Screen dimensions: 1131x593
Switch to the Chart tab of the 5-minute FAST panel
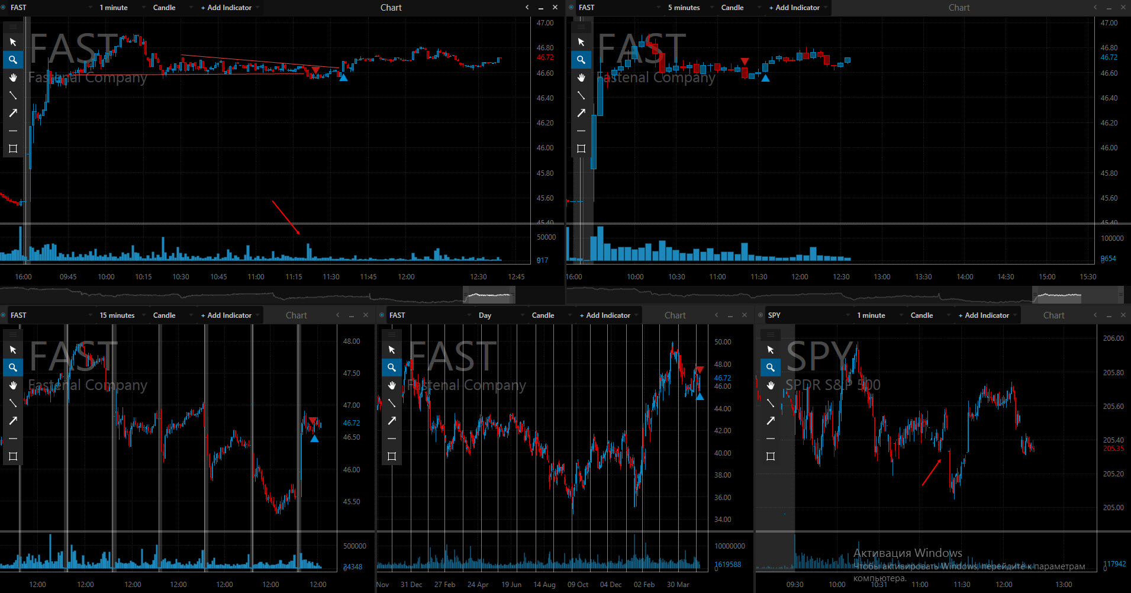959,8
